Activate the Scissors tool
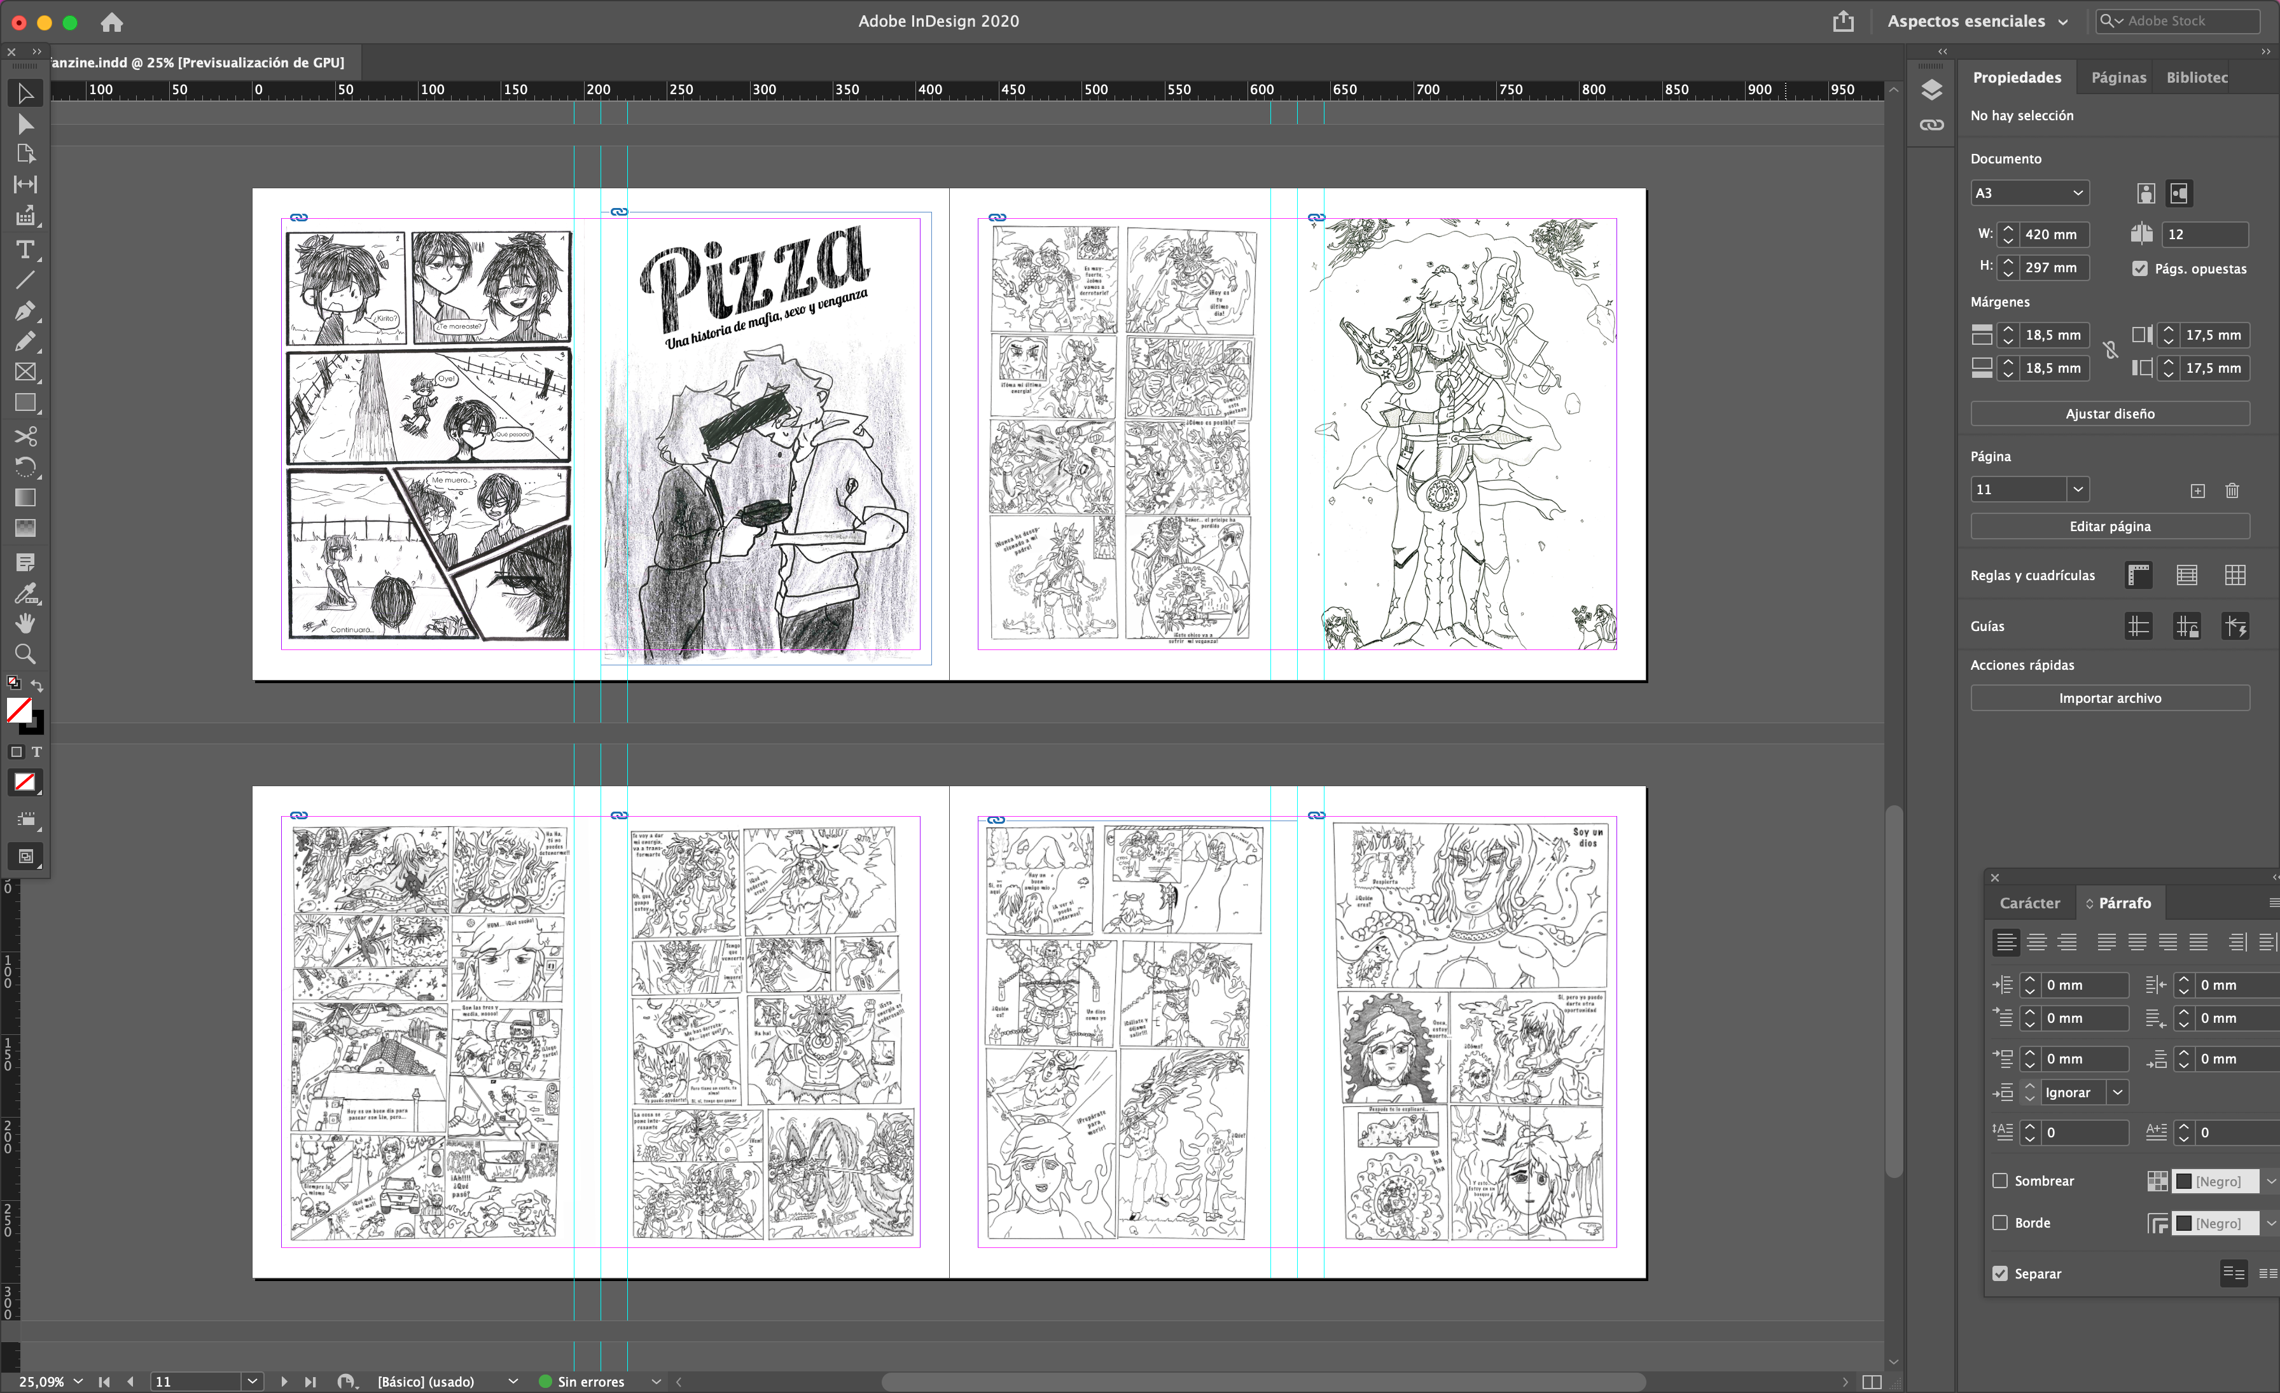This screenshot has height=1393, width=2280. tap(25, 436)
